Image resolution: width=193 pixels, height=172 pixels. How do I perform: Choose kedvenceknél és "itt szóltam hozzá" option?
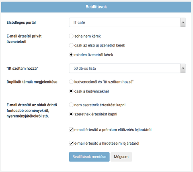point(71,82)
